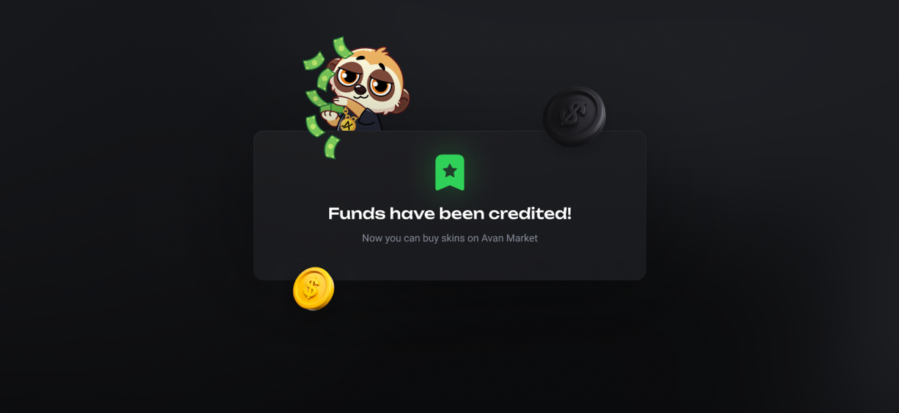Click the words "Avan Market" in the subtitle
The image size is (899, 413).
pyautogui.click(x=509, y=238)
